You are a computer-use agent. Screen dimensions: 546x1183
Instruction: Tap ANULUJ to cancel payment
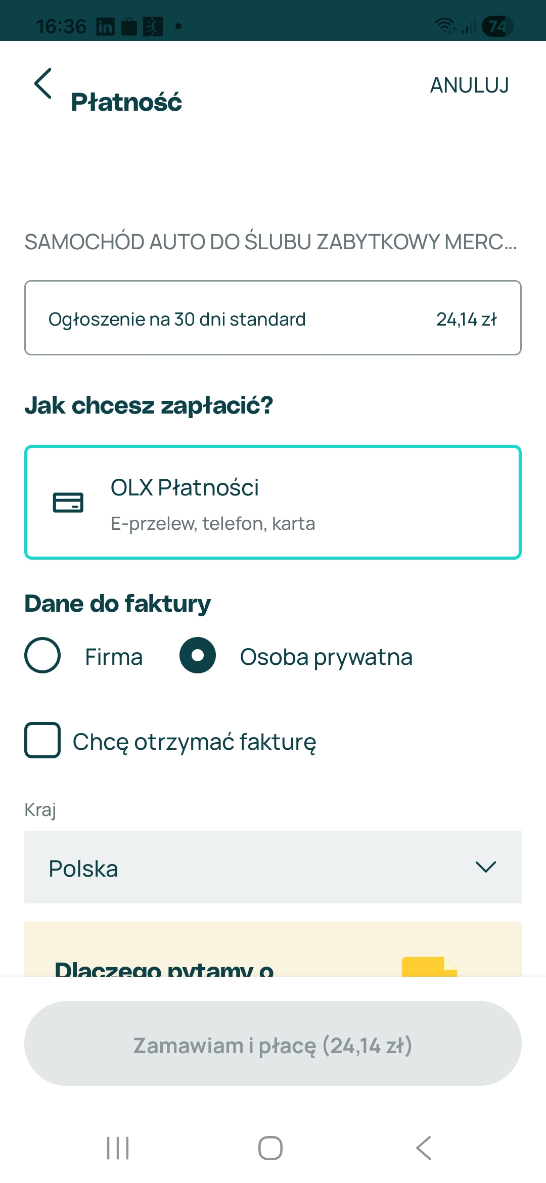pos(469,85)
